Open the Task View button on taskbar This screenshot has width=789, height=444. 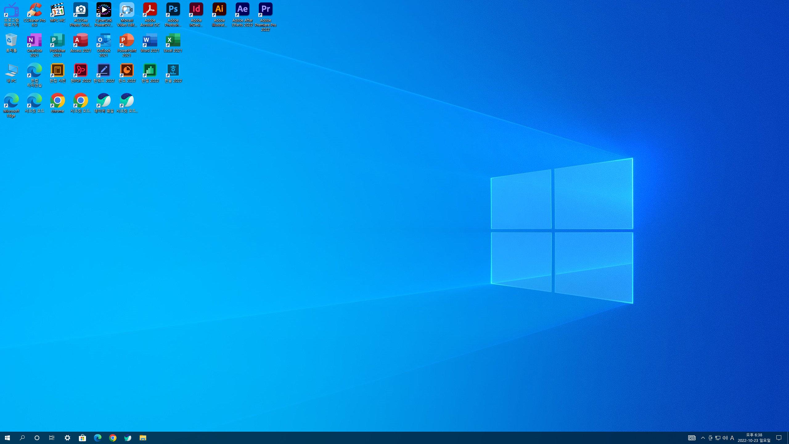[52, 438]
